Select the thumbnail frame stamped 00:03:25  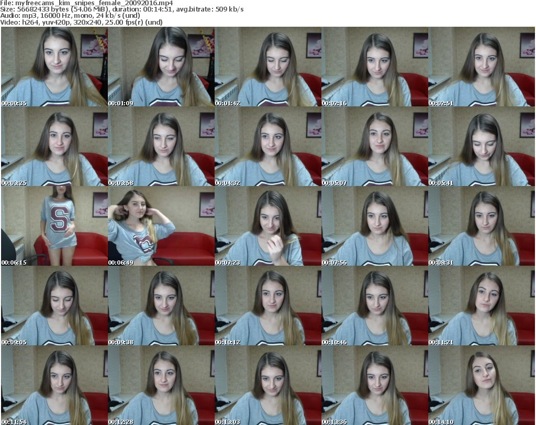click(54, 146)
